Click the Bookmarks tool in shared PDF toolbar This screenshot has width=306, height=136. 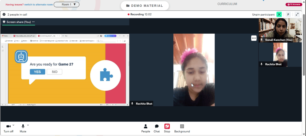[x=9, y=41]
